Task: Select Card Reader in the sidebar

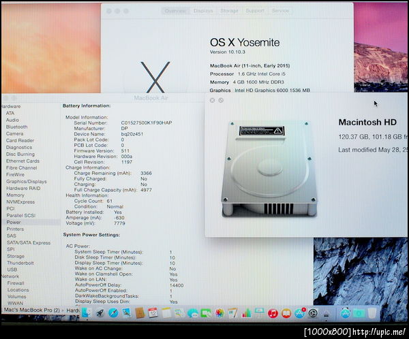Action: pos(20,140)
